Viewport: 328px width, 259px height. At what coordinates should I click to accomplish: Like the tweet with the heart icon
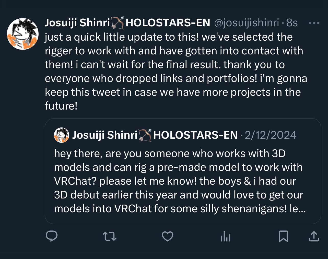[168, 236]
